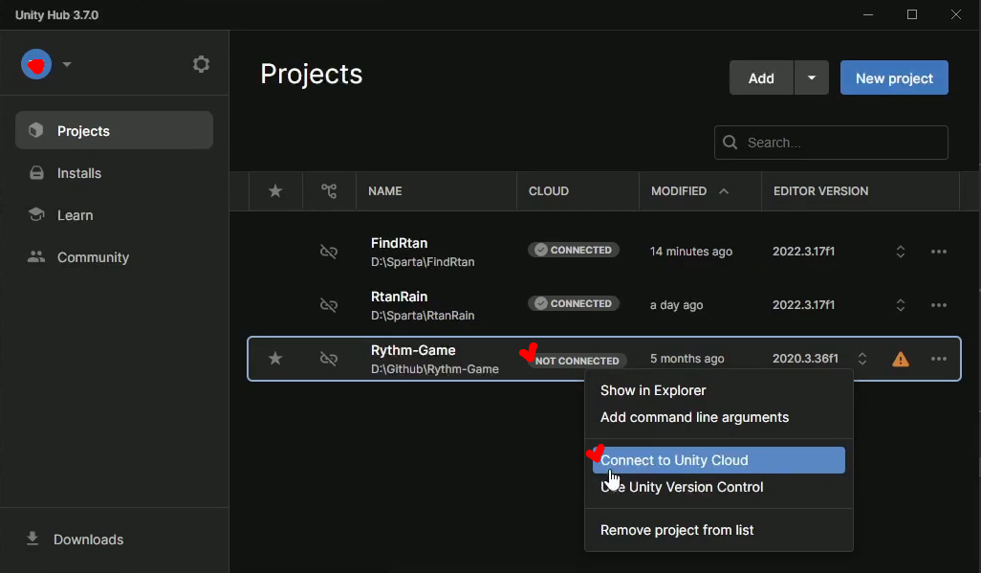The height and width of the screenshot is (573, 981).
Task: Click path D:\Sparta\RtanRain
Action: click(423, 316)
